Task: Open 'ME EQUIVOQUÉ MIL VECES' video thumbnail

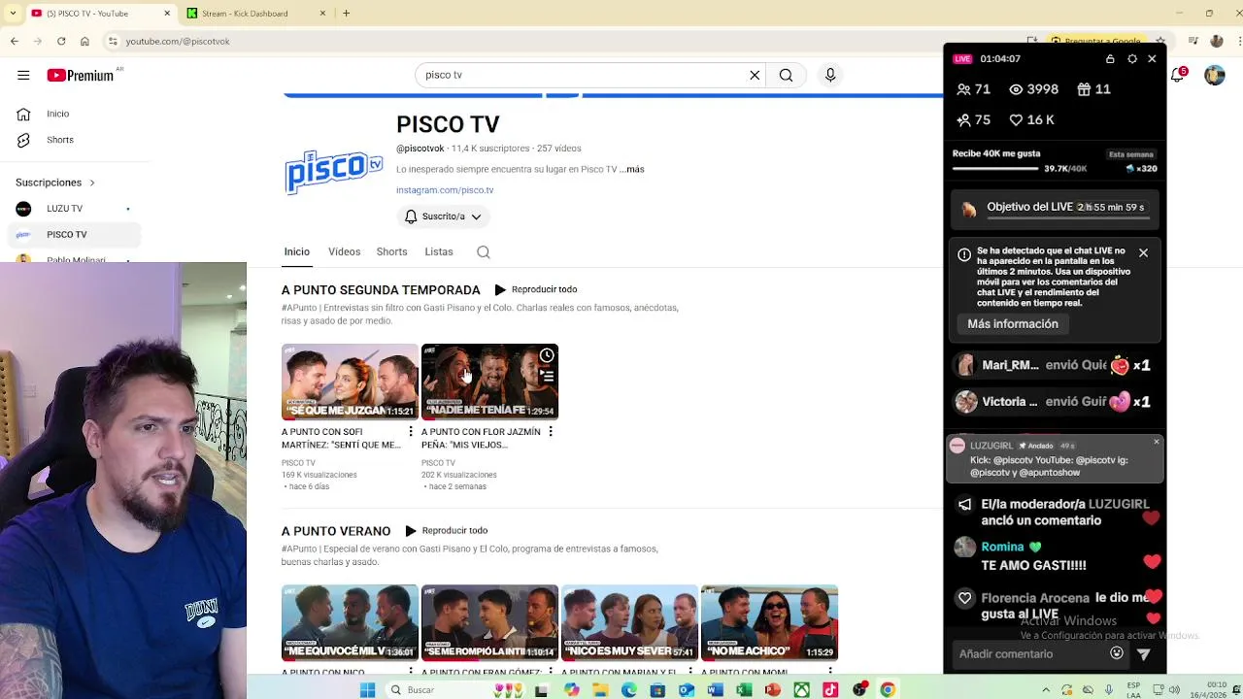Action: 350,622
